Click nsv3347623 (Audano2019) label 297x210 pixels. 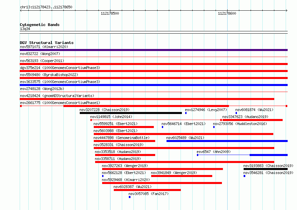(x=245, y=117)
